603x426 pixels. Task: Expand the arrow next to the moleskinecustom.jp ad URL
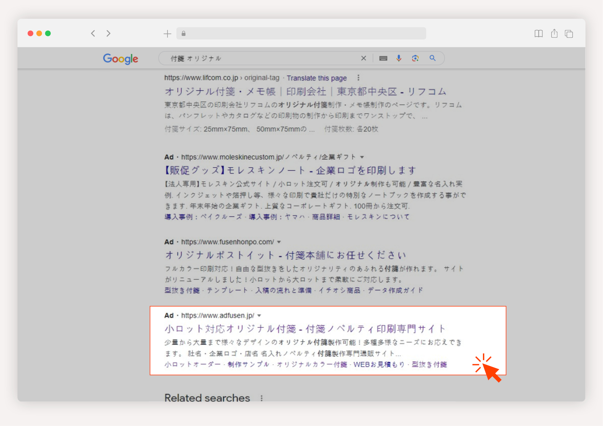pos(362,157)
